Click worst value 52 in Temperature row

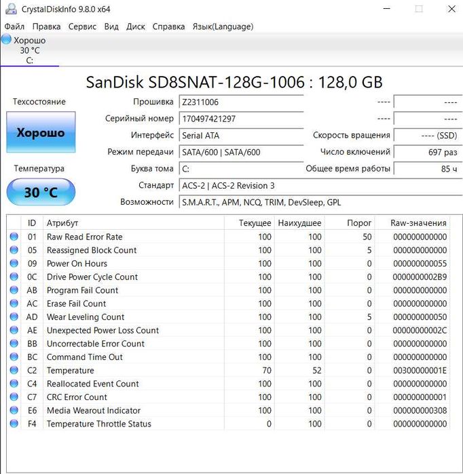tap(316, 370)
